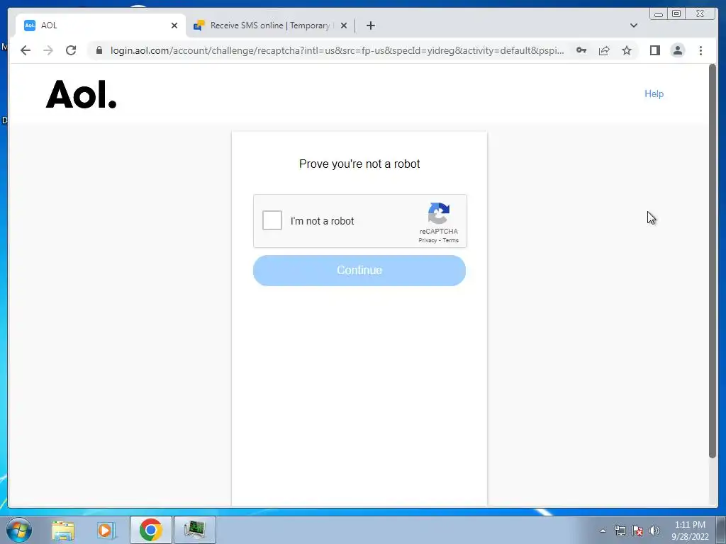Open Chrome three-dot menu
Screen dimensions: 726x544
click(x=700, y=50)
